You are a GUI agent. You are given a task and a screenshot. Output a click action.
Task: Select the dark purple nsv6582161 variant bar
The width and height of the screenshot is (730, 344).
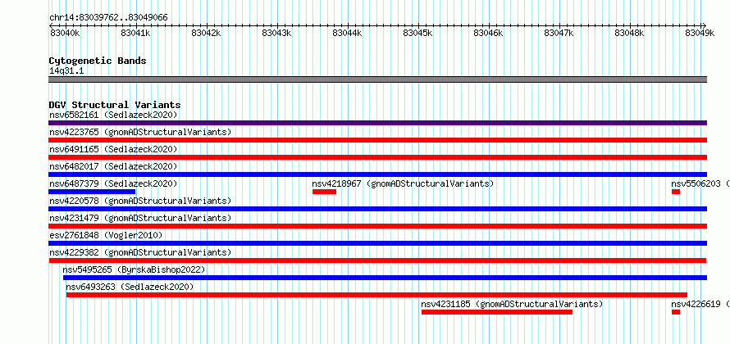click(x=377, y=123)
